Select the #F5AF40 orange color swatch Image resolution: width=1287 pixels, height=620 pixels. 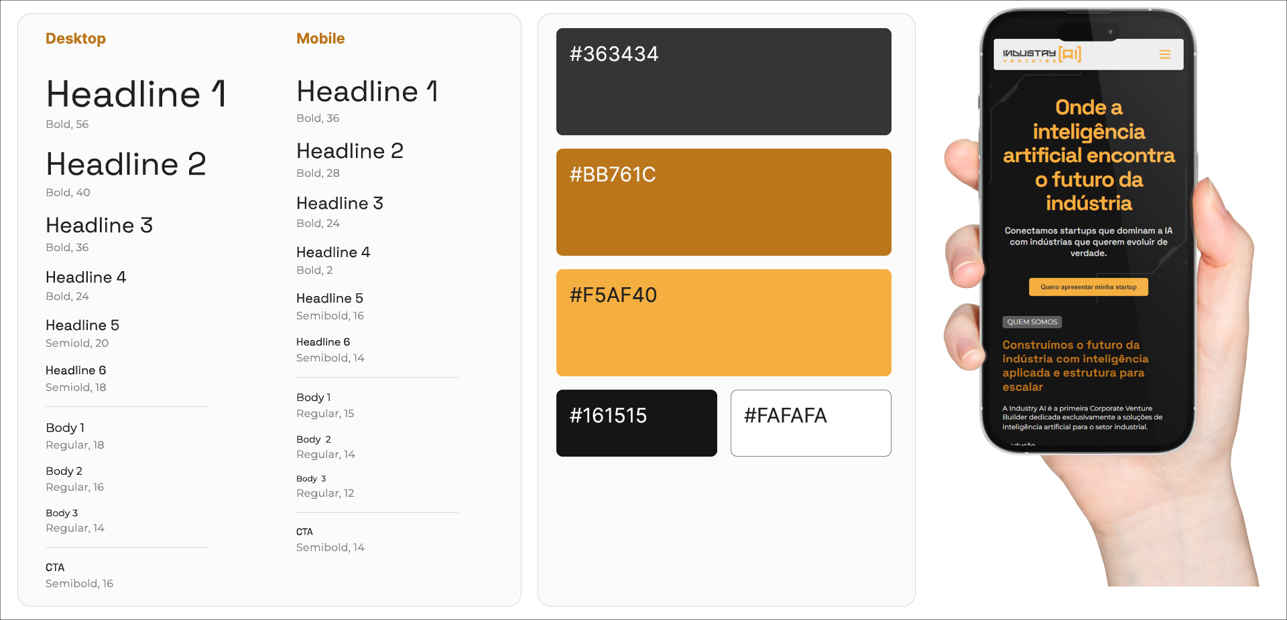pyautogui.click(x=723, y=323)
